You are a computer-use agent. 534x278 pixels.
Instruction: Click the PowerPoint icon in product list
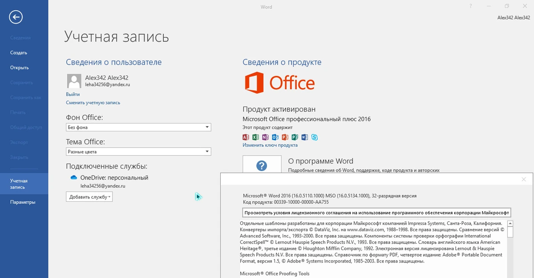tap(285, 137)
